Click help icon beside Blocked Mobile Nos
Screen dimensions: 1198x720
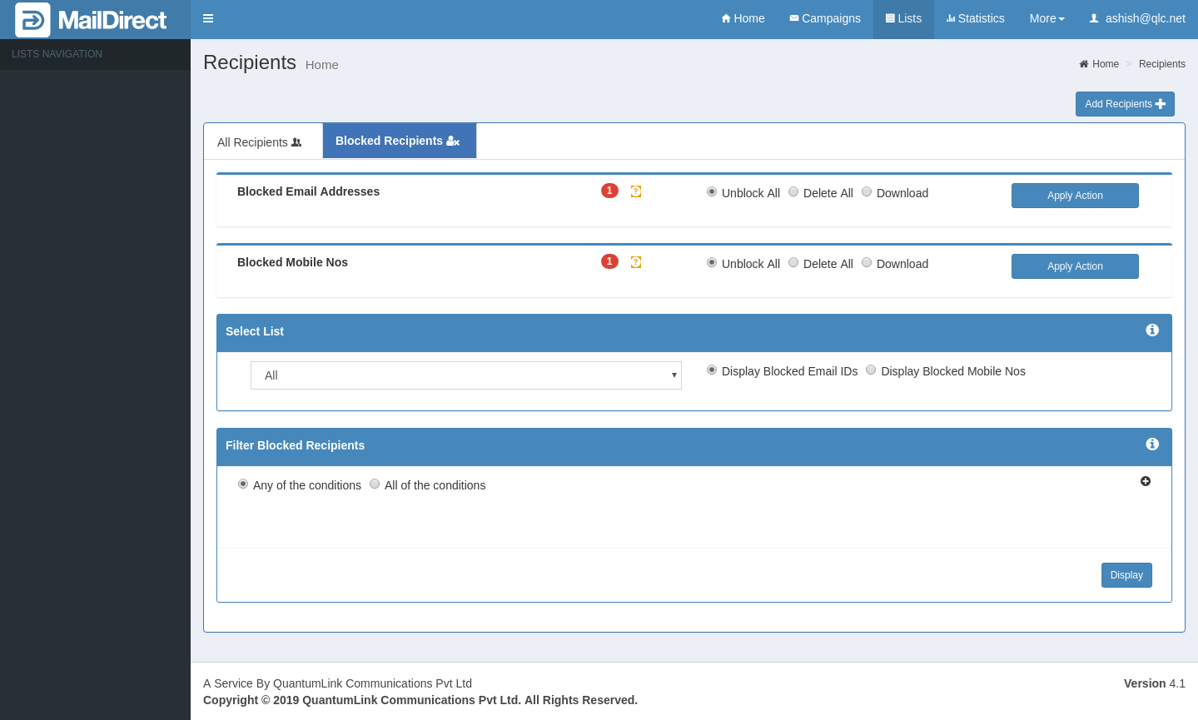(x=636, y=262)
